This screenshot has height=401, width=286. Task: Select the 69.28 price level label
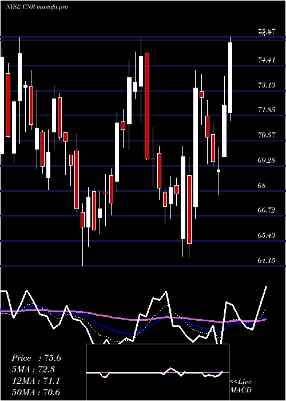267,160
